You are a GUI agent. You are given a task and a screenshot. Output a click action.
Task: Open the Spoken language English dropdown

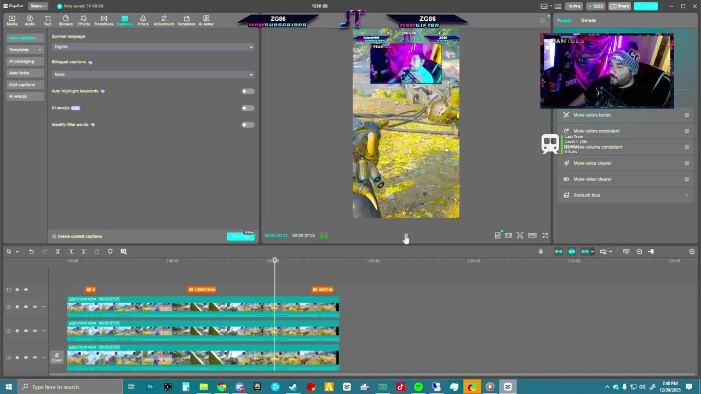(x=153, y=47)
